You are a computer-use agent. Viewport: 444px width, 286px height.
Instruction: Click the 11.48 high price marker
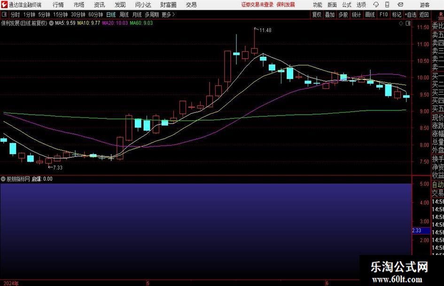tap(265, 31)
